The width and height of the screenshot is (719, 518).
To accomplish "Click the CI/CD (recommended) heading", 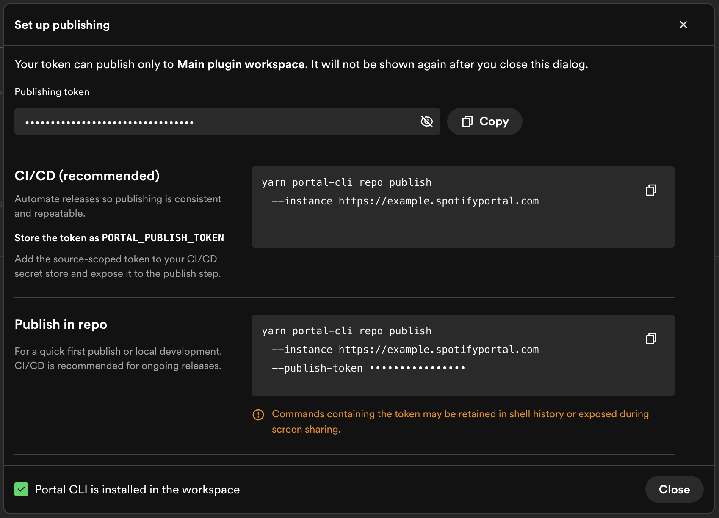I will coord(87,176).
